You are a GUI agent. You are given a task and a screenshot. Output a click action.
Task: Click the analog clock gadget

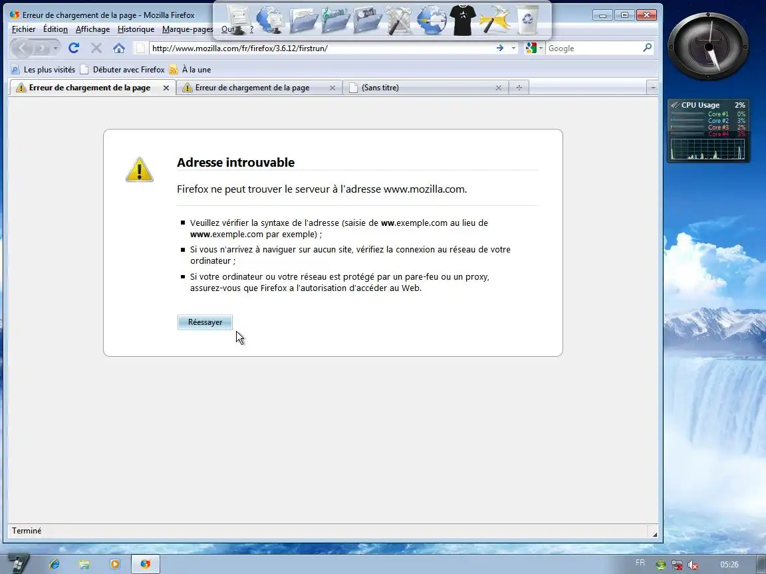coord(708,47)
